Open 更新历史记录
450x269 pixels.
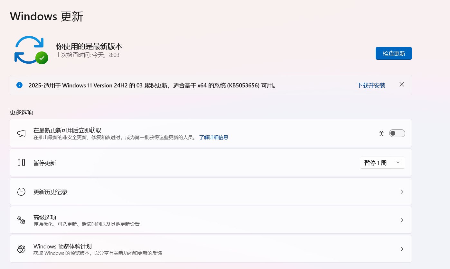[211, 192]
